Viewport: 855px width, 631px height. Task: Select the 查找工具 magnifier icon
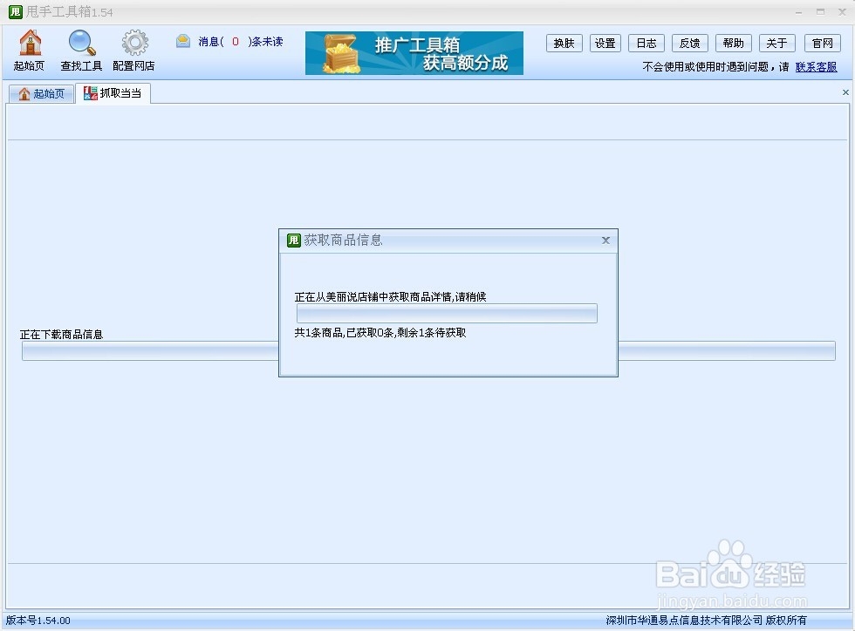[x=81, y=50]
